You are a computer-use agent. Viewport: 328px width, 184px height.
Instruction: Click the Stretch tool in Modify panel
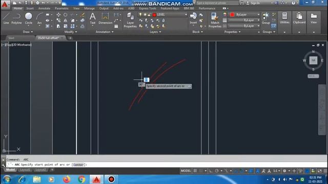[58, 26]
